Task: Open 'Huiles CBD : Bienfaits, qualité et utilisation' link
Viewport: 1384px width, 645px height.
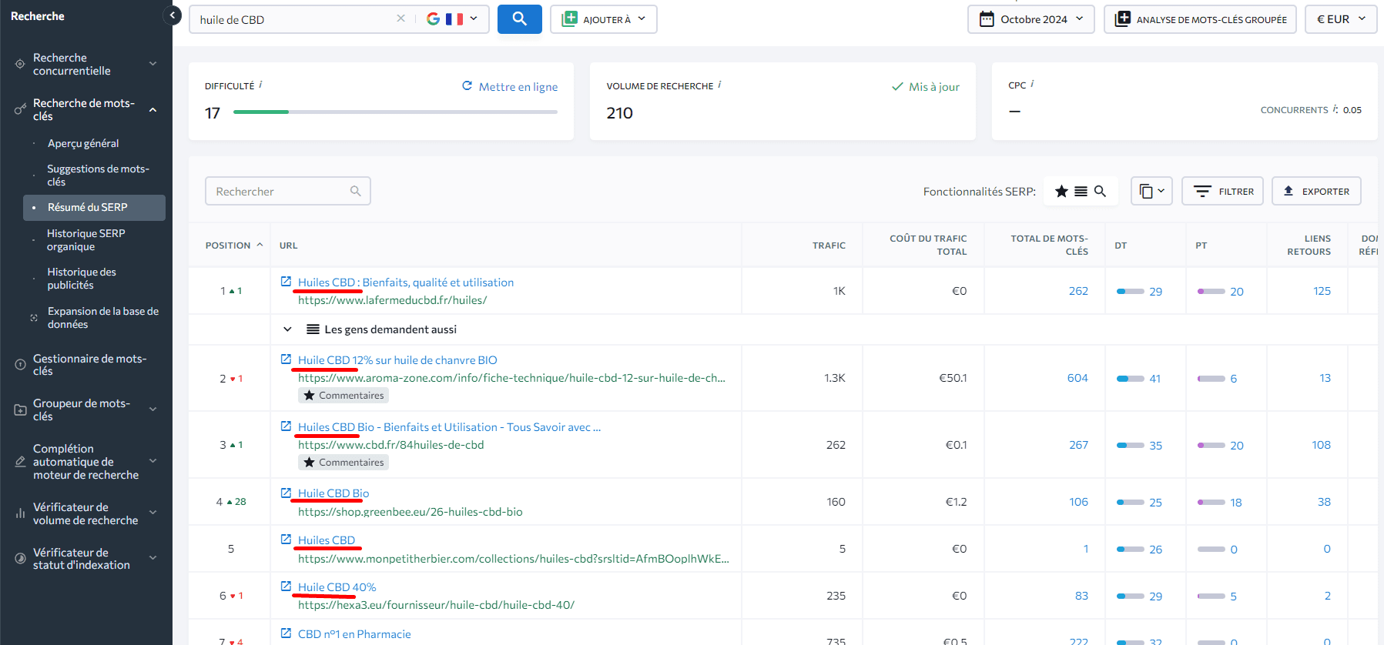Action: pos(406,282)
